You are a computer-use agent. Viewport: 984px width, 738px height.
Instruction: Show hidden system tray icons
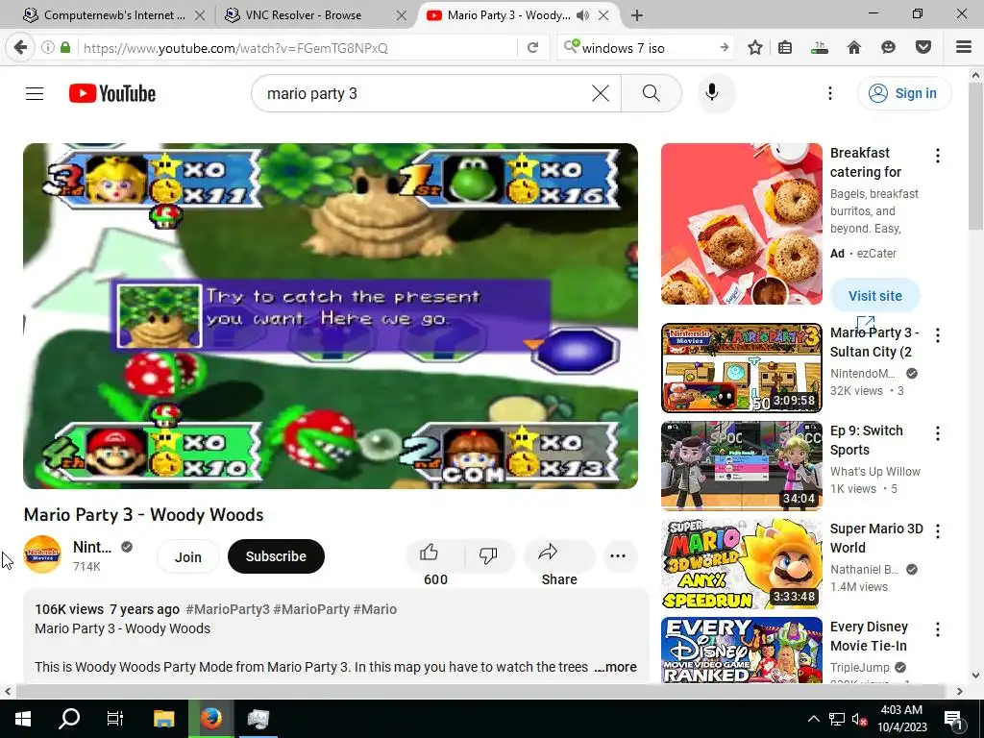(813, 719)
